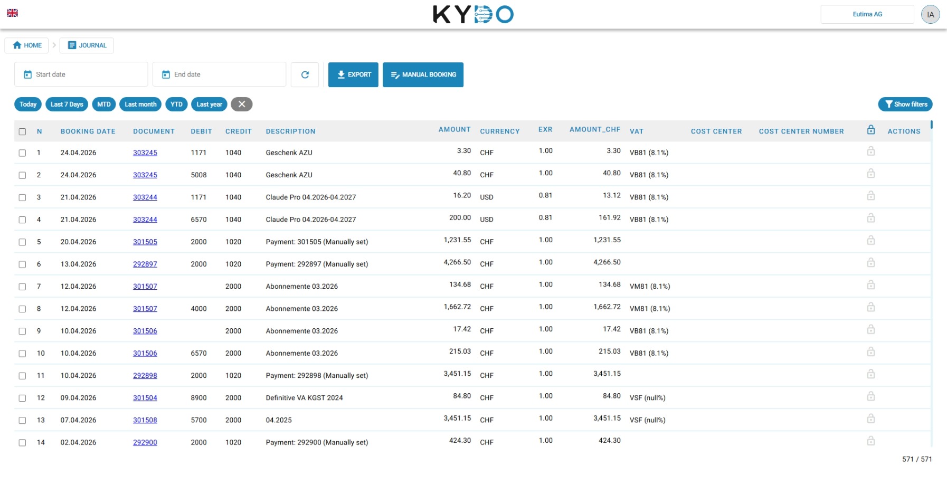Click lock icon in row 13
This screenshot has width=947, height=504.
(x=871, y=419)
